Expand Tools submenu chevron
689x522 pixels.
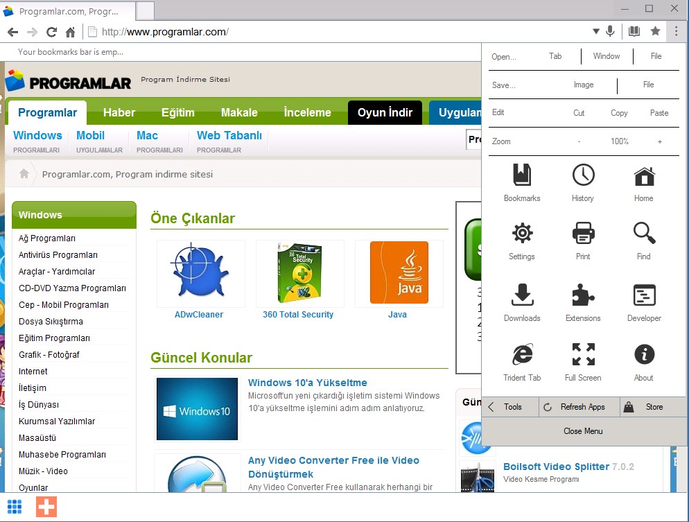491,407
